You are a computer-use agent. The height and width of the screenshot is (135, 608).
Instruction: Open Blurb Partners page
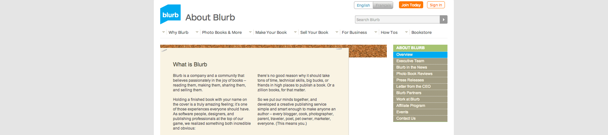pos(420,93)
